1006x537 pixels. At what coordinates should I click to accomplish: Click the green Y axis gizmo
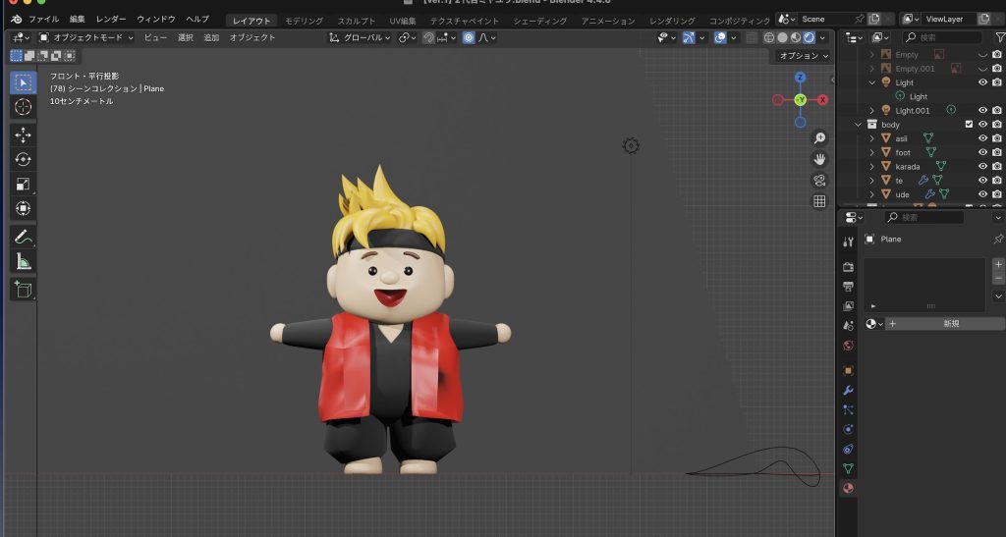click(800, 100)
